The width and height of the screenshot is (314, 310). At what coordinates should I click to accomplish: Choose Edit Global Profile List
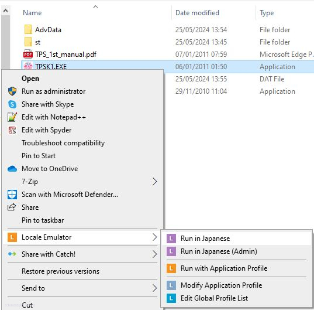tap(237, 298)
